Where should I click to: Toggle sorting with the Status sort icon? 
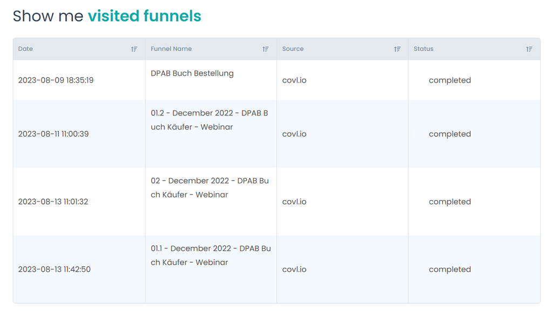click(x=529, y=49)
